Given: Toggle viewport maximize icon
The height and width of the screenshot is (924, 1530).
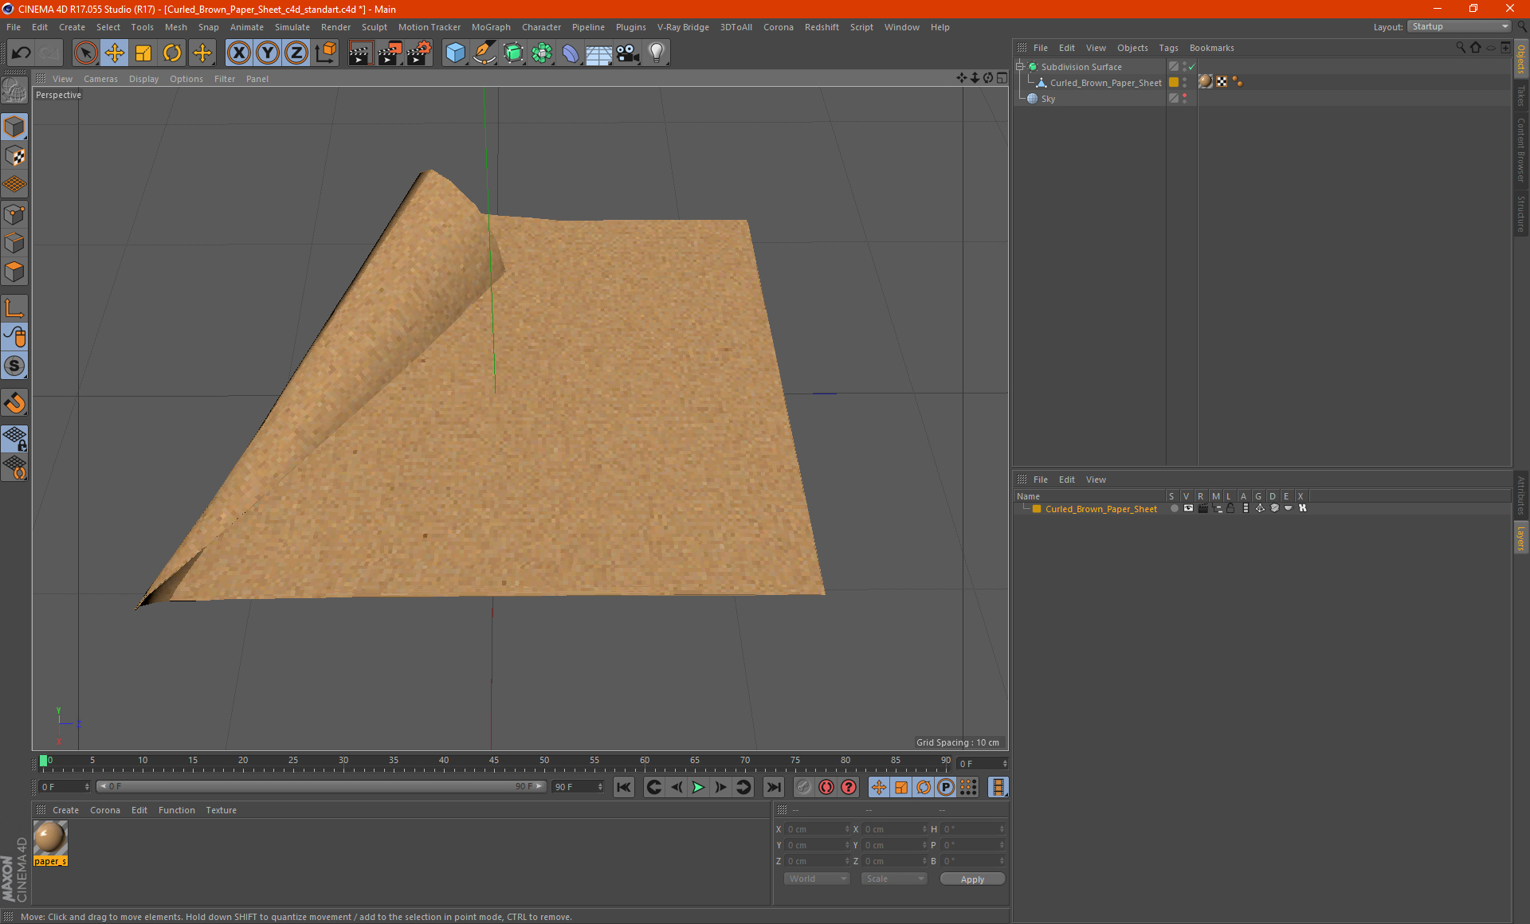Looking at the screenshot, I should click(x=1002, y=78).
